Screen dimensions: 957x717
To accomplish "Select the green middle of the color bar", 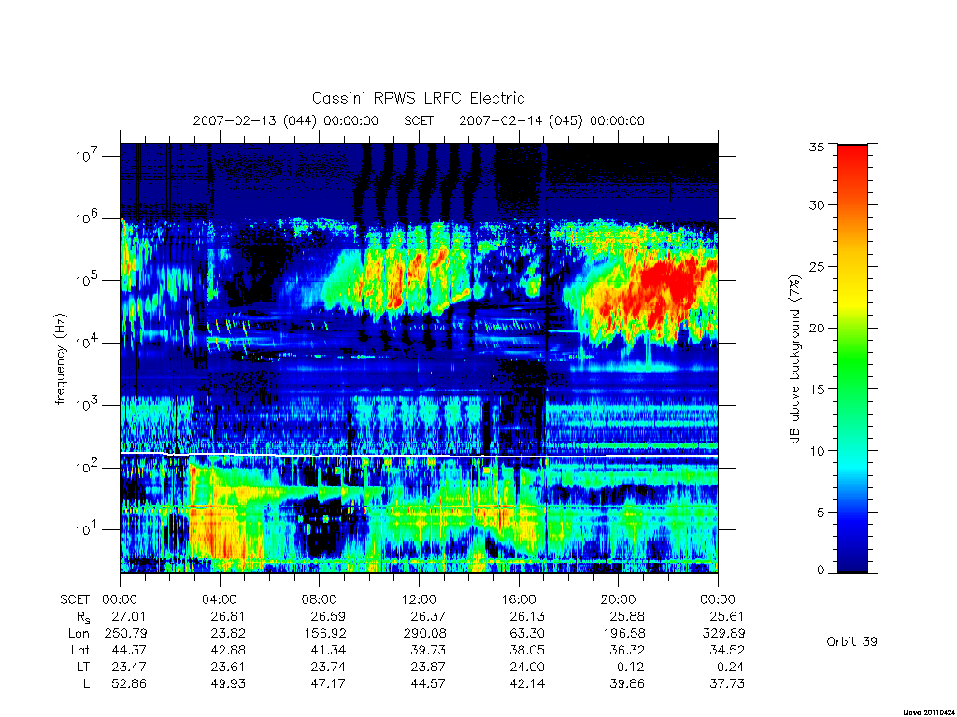I will click(852, 358).
